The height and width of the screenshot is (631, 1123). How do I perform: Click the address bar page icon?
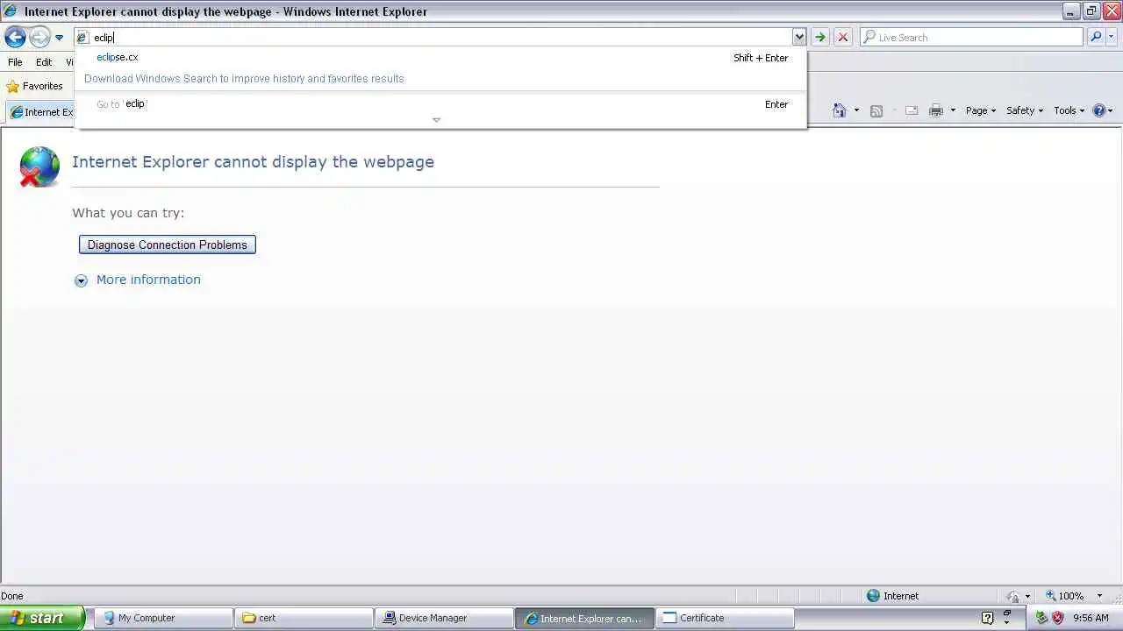pyautogui.click(x=82, y=38)
